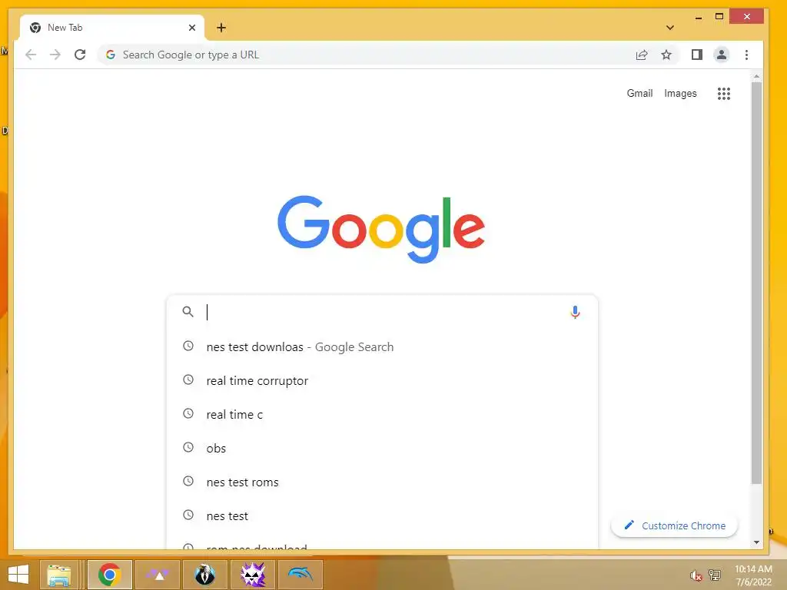
Task: Open the taskbar clock showing 10:14 AM
Action: tap(753, 575)
